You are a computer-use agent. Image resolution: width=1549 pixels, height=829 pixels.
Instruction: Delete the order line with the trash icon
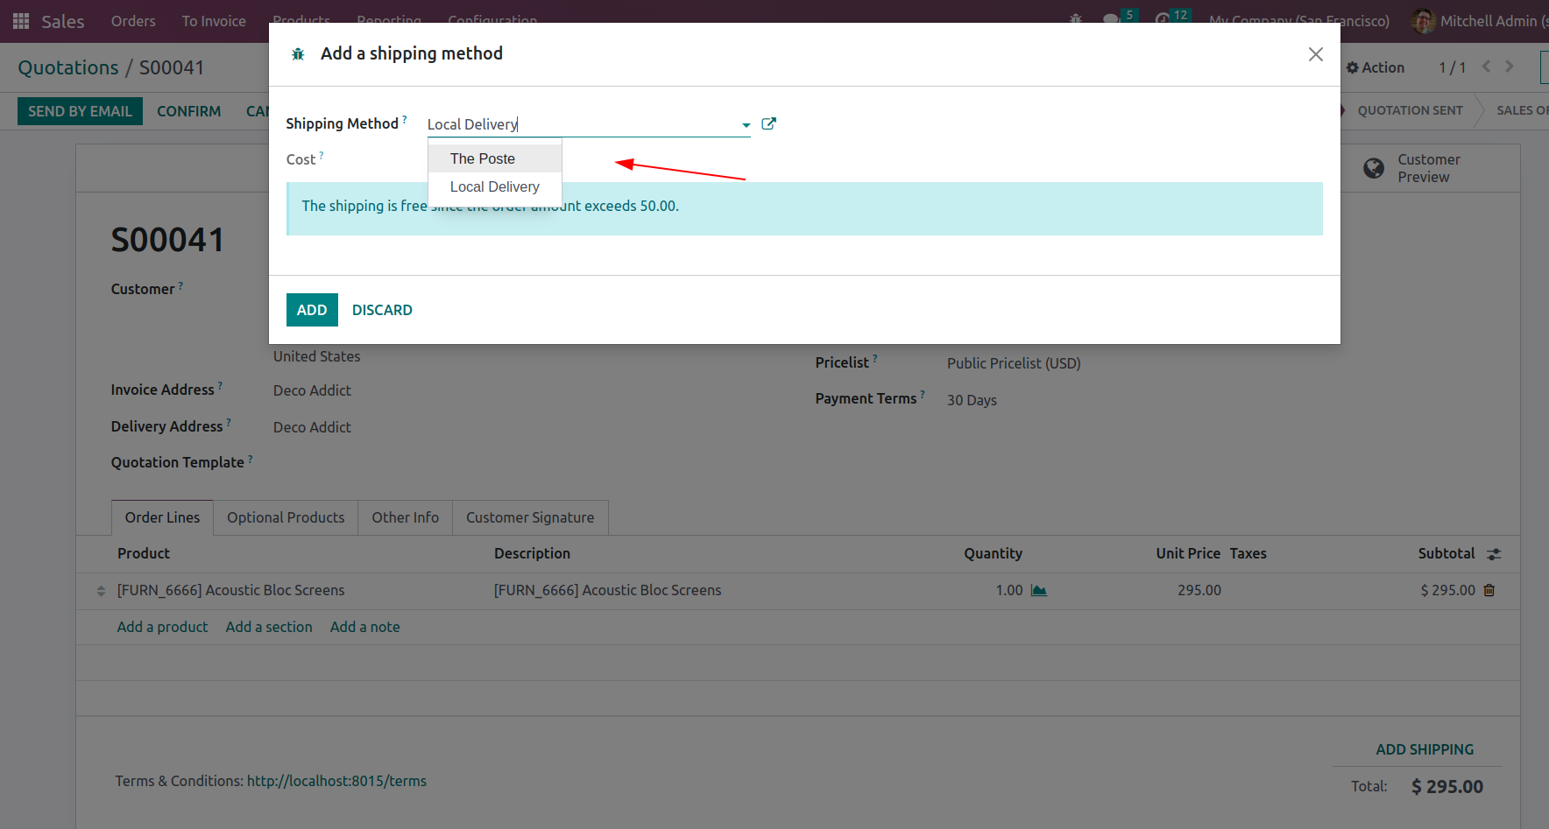pyautogui.click(x=1489, y=590)
